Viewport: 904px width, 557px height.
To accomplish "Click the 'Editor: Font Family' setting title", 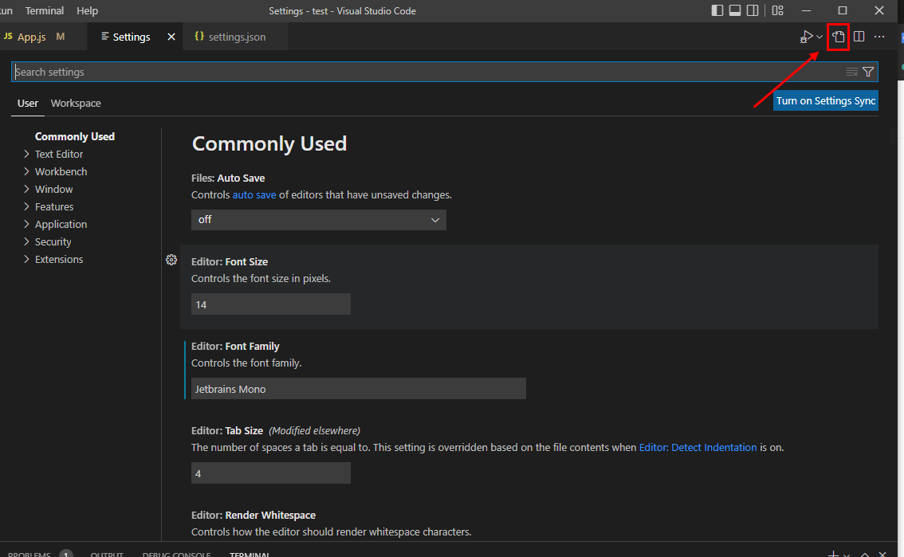I will (235, 346).
